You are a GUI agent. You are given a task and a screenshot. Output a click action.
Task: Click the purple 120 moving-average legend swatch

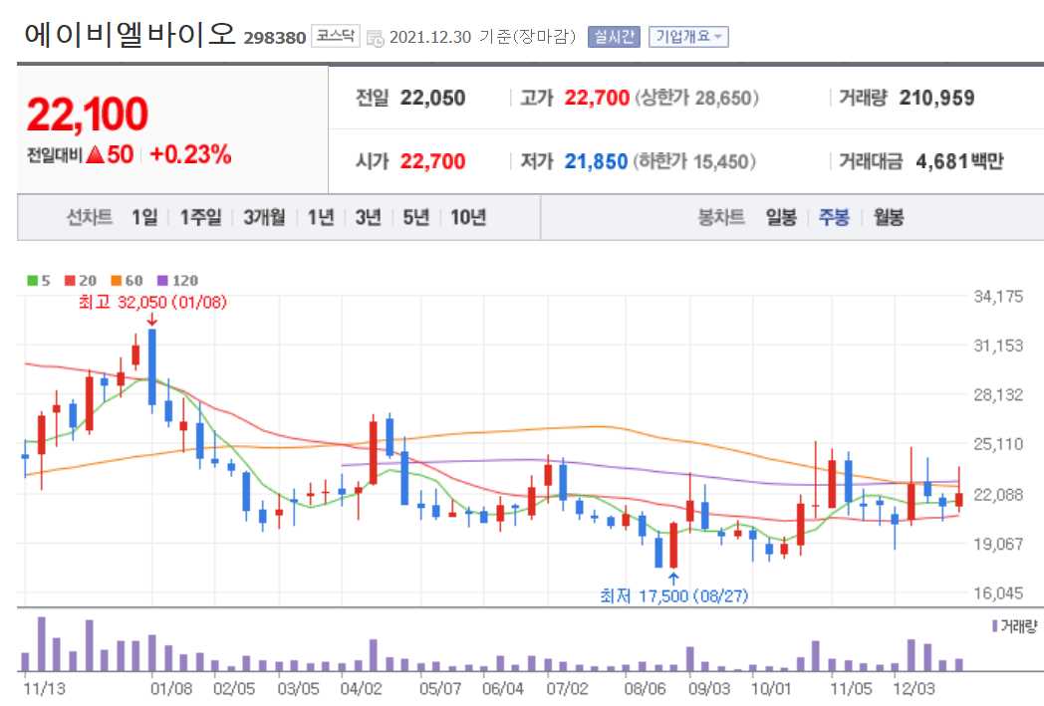[x=163, y=281]
